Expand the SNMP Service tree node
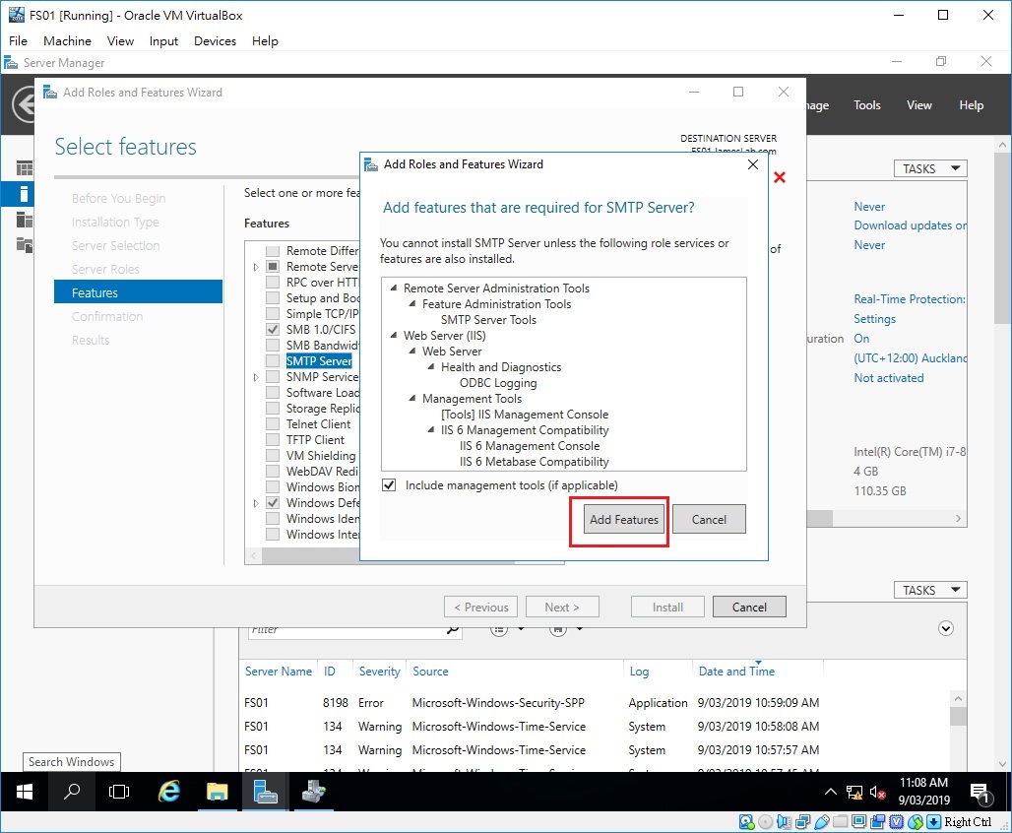 [255, 376]
